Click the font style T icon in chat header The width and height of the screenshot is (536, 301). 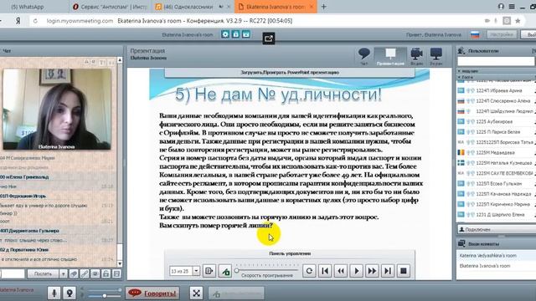[x=102, y=62]
